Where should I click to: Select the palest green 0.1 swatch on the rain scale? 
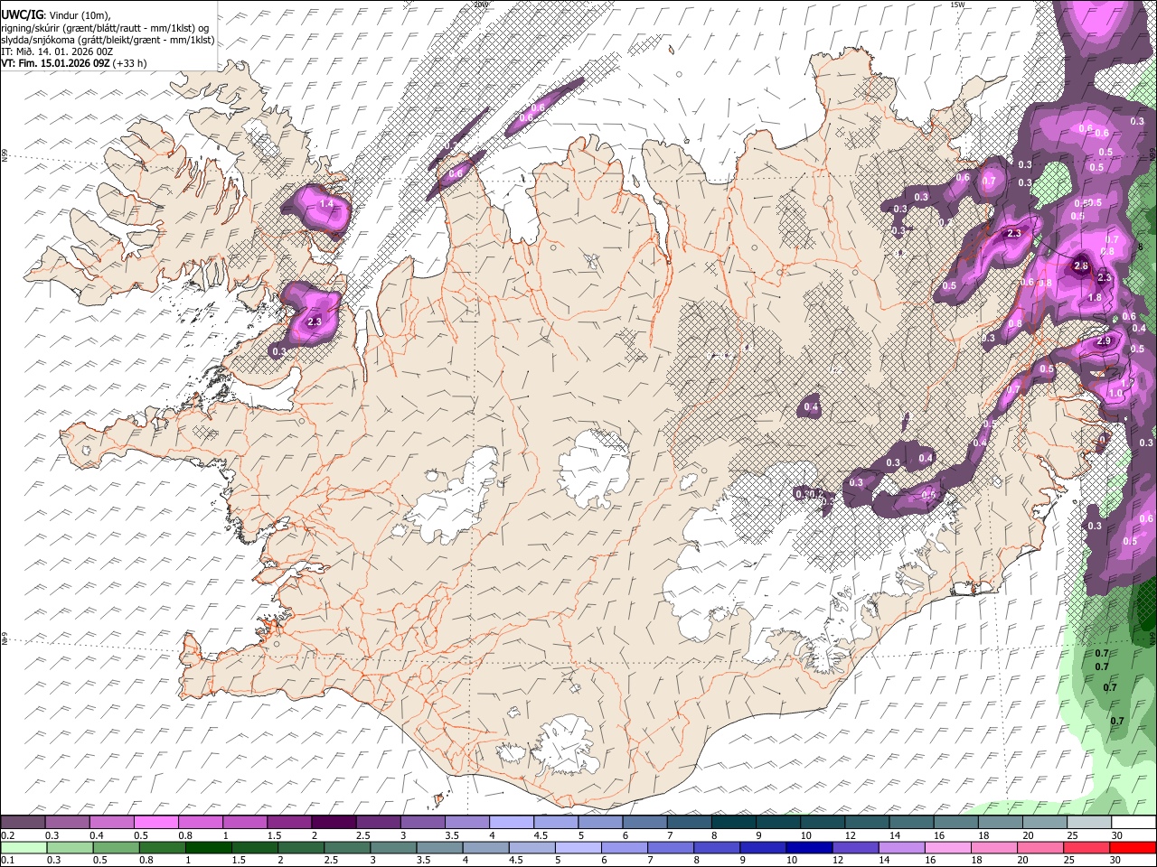coord(24,847)
